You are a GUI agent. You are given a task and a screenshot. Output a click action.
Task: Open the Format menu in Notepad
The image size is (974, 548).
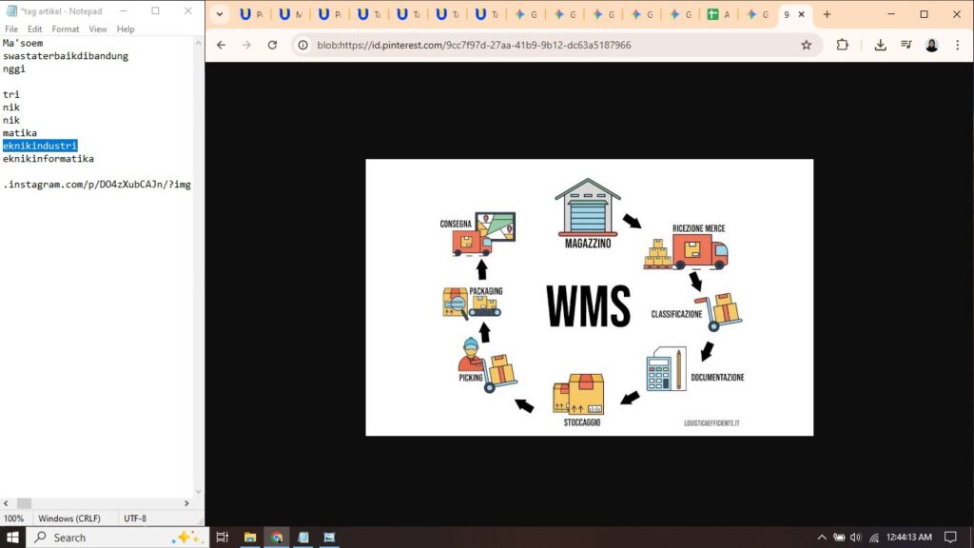tap(66, 29)
